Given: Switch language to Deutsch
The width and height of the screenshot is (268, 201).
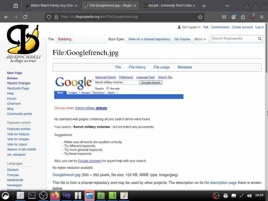Looking at the screenshot, I should 13,170.
